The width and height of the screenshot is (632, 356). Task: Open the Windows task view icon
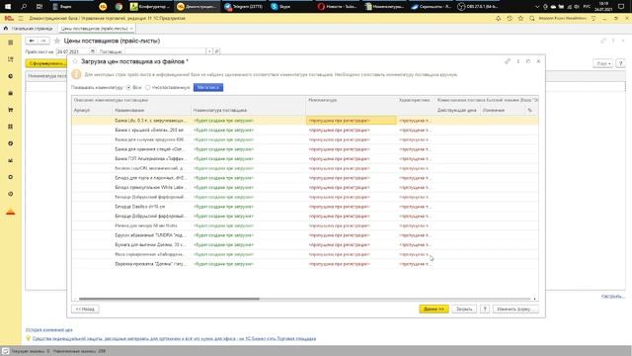(x=39, y=7)
